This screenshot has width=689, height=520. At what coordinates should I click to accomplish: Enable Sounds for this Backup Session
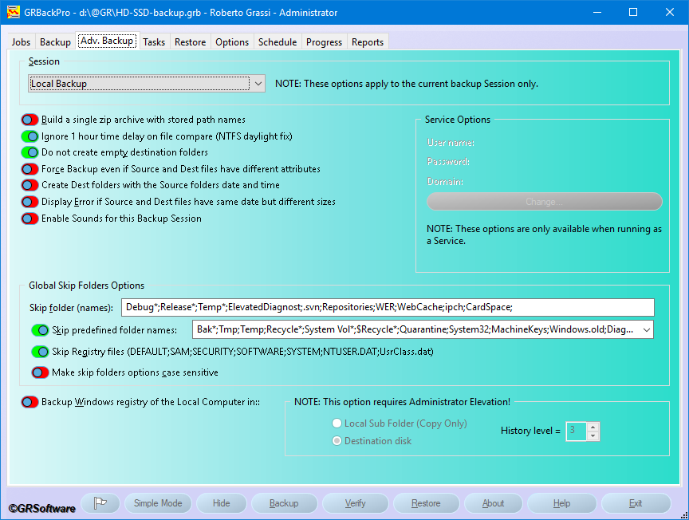(x=30, y=219)
